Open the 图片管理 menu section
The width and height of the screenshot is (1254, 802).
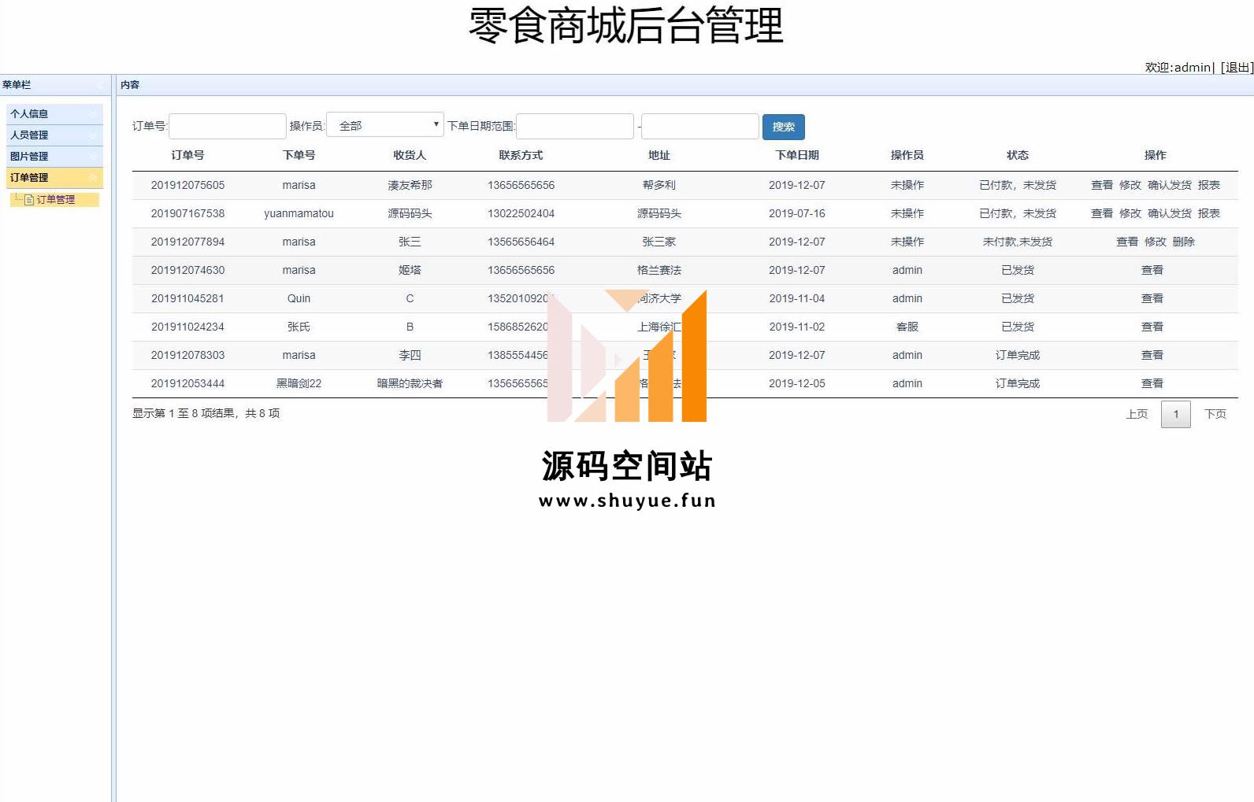(30, 157)
